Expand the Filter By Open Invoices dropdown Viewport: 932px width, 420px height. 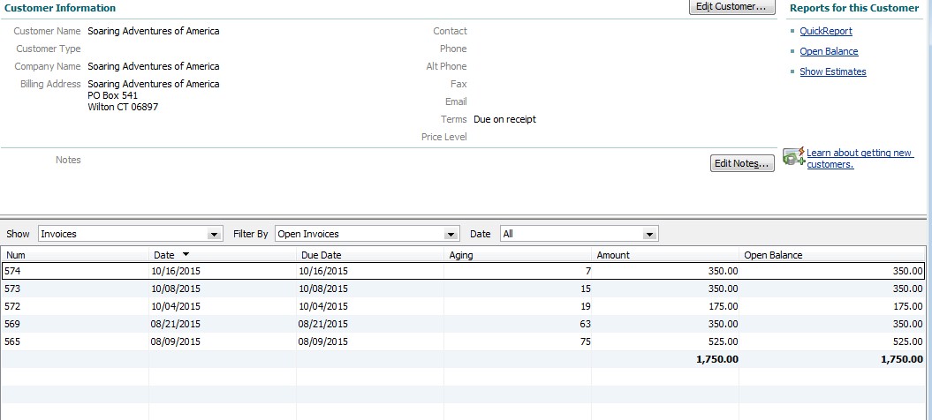(x=452, y=235)
